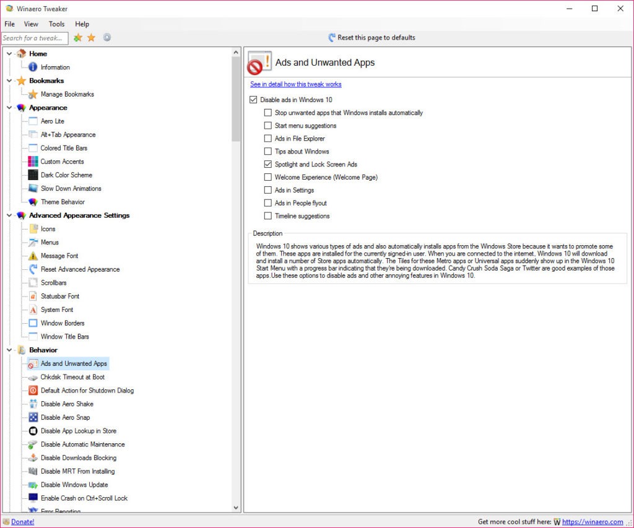Click the Message Font warning icon

pyautogui.click(x=33, y=256)
